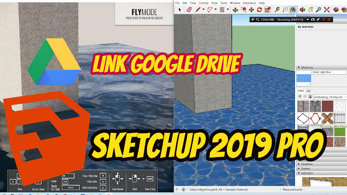Click the Measurements input box
The width and height of the screenshot is (347, 195).
(x=325, y=190)
